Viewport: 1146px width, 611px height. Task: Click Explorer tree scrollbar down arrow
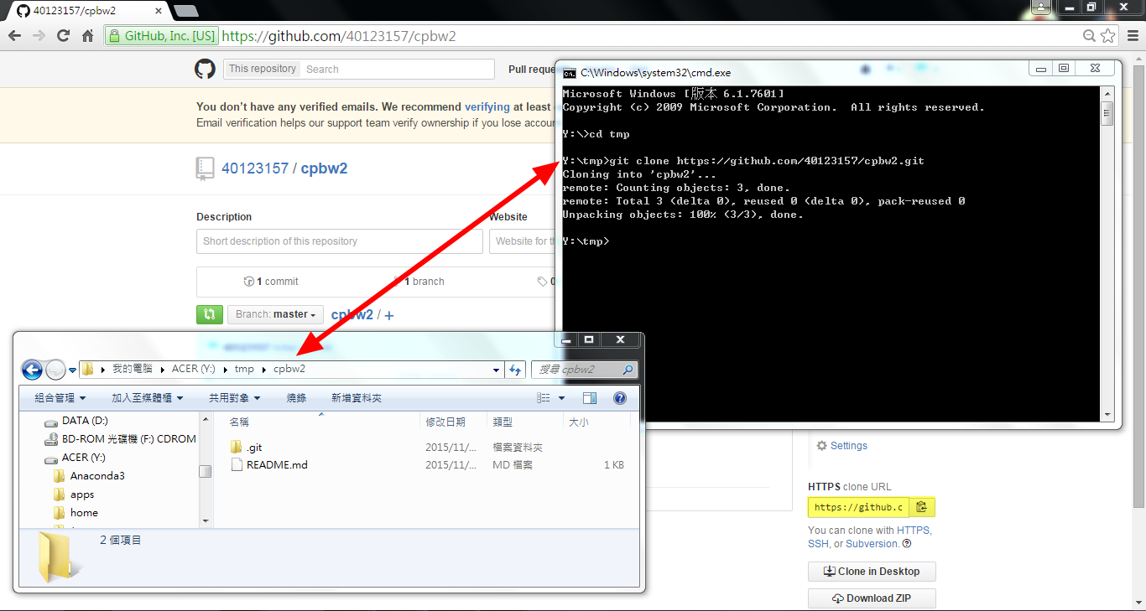[x=206, y=520]
